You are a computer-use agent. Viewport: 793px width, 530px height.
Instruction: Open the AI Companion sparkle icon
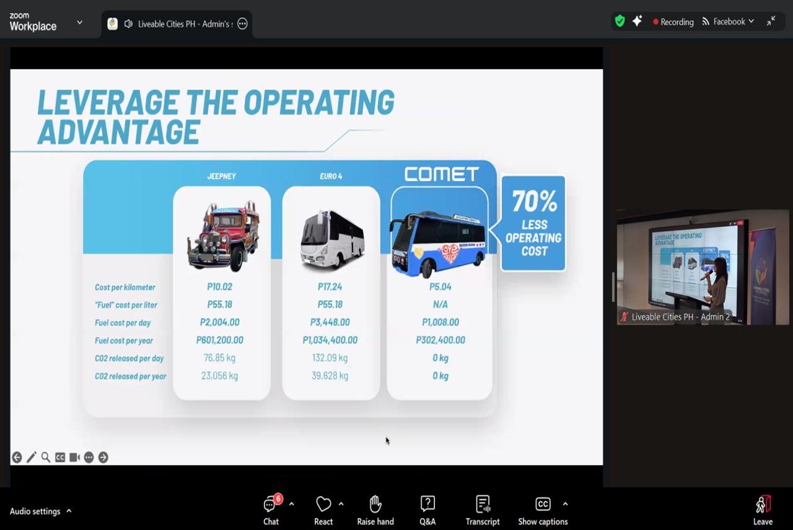click(x=637, y=21)
